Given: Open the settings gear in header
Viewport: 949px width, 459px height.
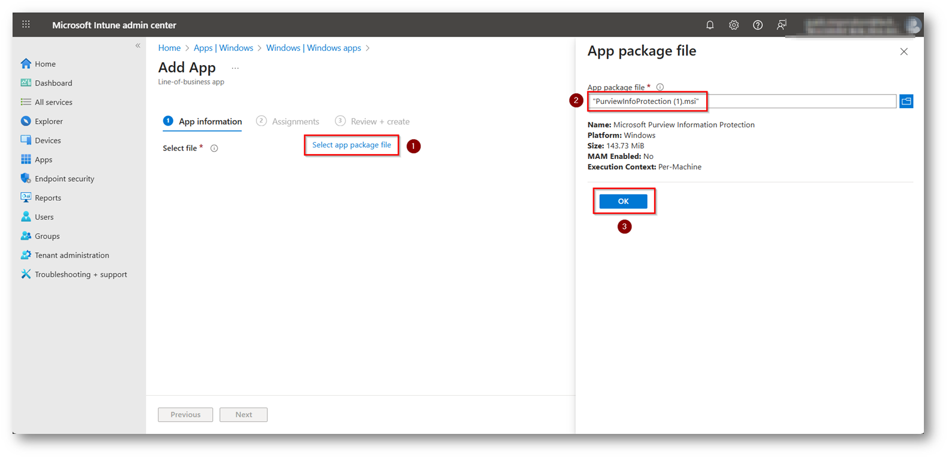Looking at the screenshot, I should pyautogui.click(x=734, y=25).
